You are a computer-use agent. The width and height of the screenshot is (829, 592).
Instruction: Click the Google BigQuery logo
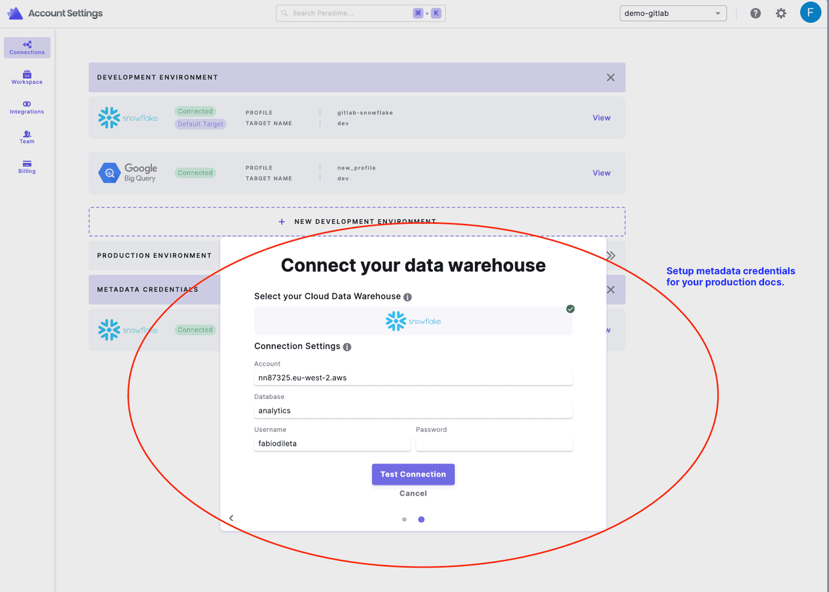[x=128, y=173]
